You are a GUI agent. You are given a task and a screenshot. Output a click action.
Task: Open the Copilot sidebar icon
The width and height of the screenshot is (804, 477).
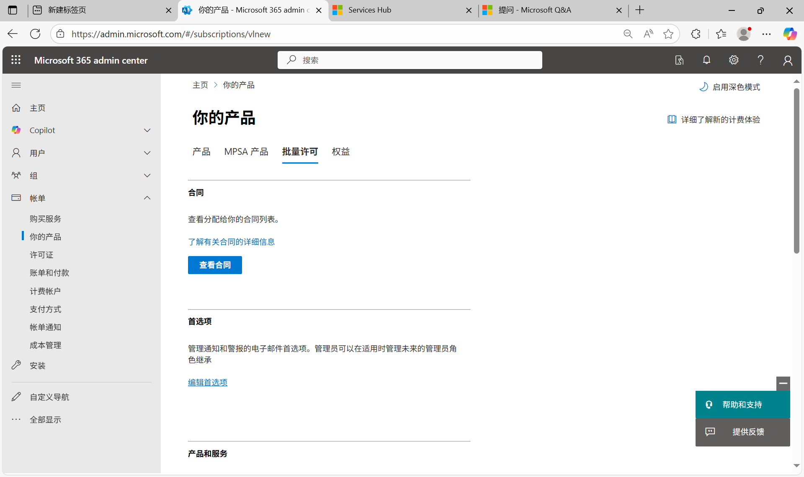click(x=790, y=34)
